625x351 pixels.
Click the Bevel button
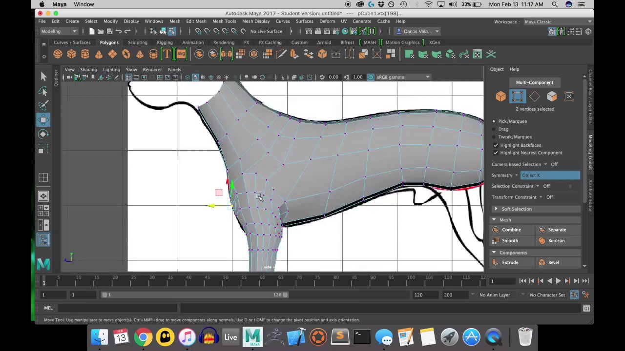553,262
